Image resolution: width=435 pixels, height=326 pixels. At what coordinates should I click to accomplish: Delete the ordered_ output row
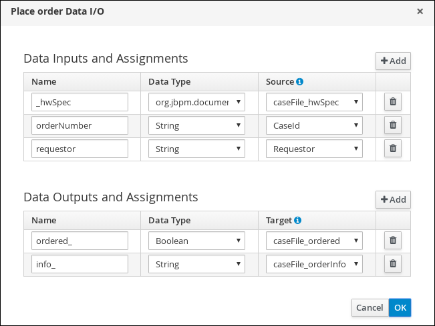392,241
